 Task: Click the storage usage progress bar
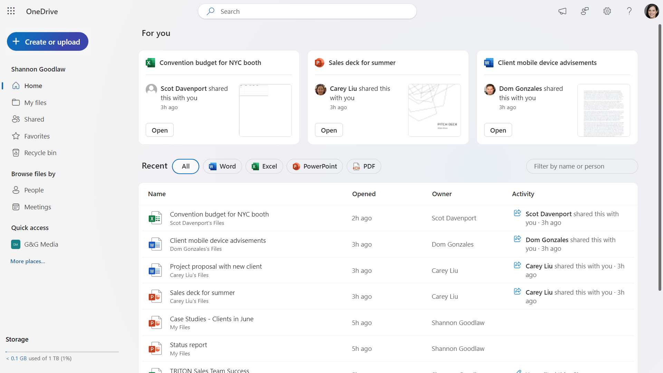[61, 352]
